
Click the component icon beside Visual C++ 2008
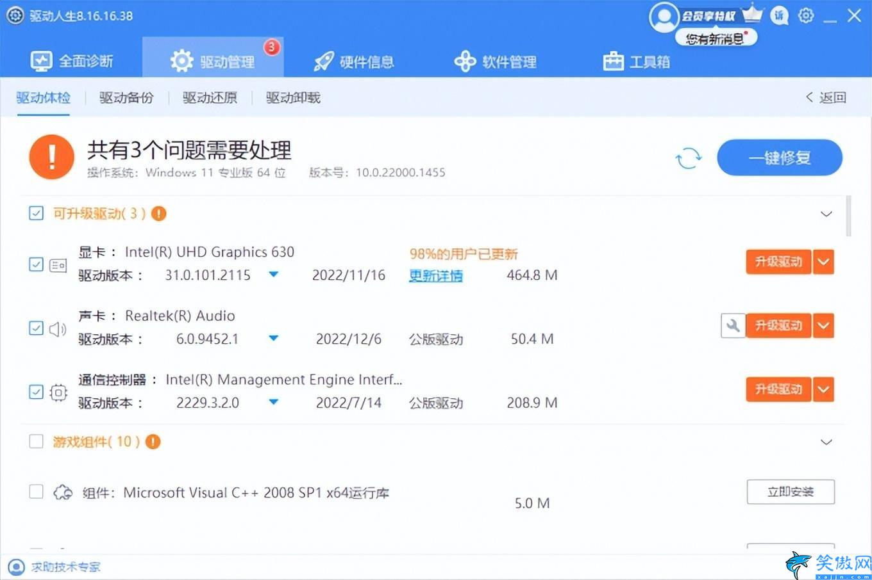click(x=63, y=492)
